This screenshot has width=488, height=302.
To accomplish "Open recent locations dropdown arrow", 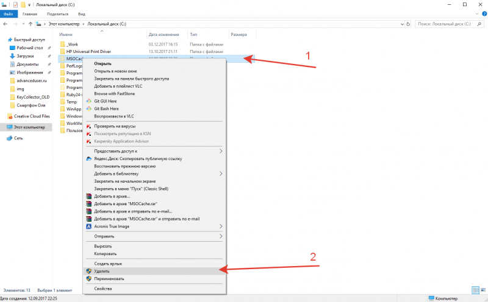I will click(x=23, y=24).
